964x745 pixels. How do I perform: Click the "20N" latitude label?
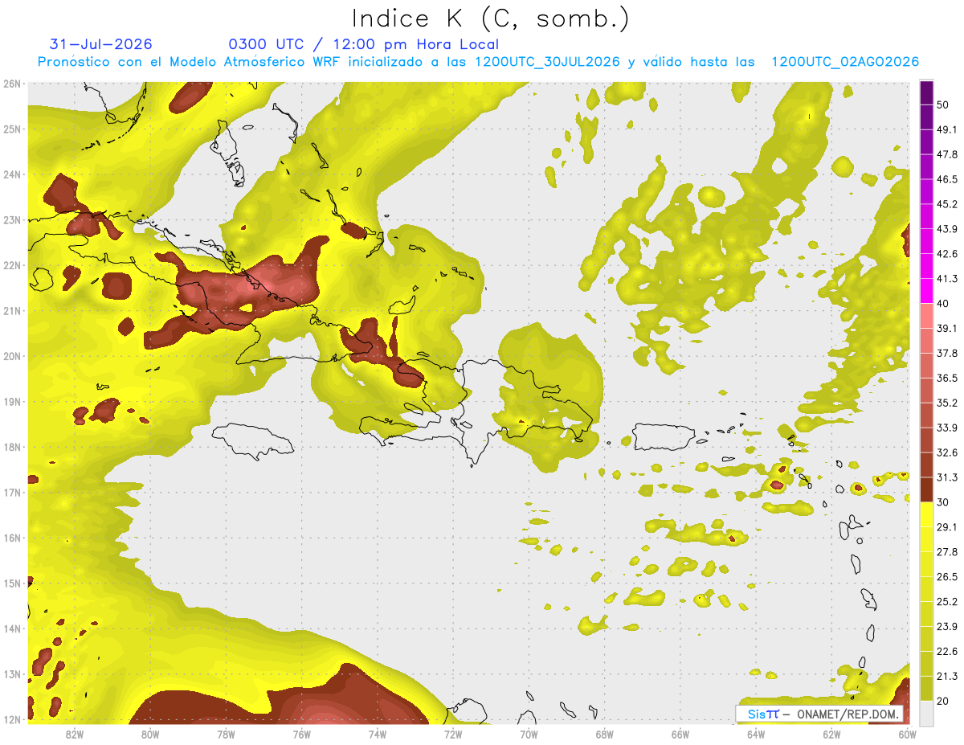point(11,356)
